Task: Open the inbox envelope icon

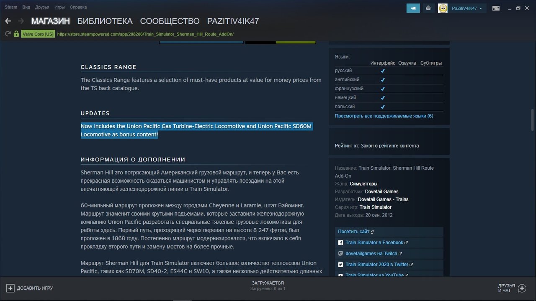Action: 428,8
